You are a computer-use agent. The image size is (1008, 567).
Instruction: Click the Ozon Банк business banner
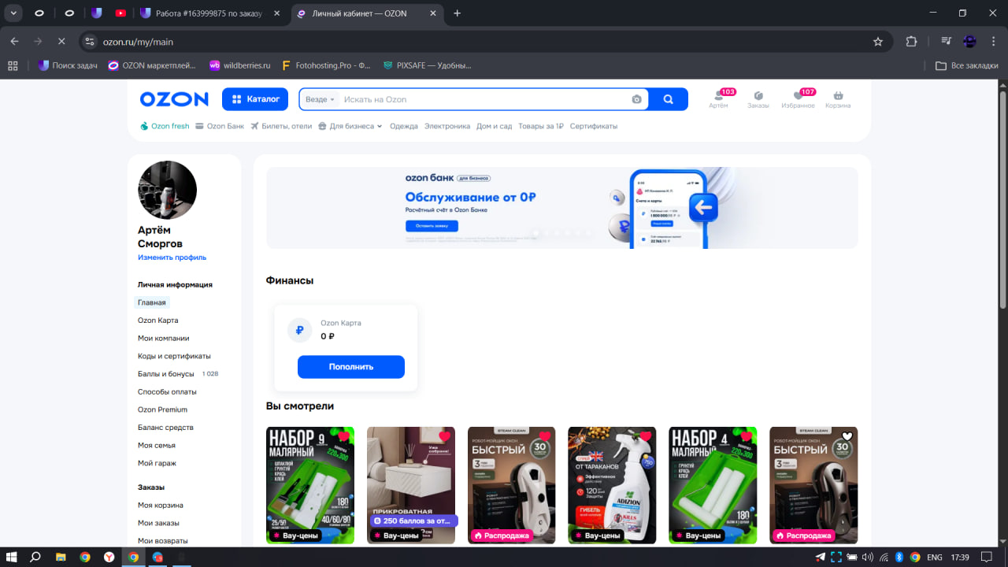(x=562, y=208)
